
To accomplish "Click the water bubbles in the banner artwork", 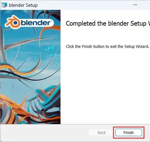I will (x=50, y=48).
